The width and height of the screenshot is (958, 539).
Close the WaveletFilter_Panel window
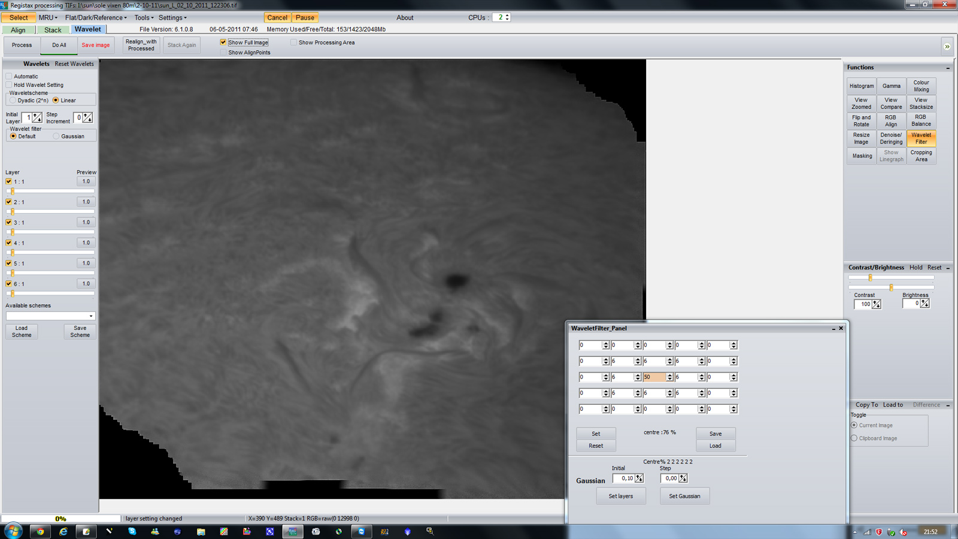pyautogui.click(x=841, y=328)
